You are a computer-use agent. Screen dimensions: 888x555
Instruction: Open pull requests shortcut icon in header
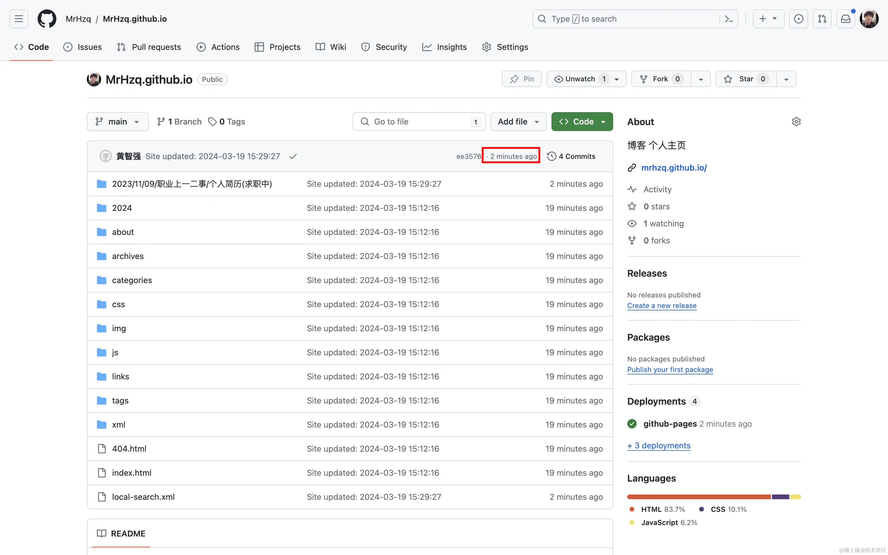coord(822,19)
